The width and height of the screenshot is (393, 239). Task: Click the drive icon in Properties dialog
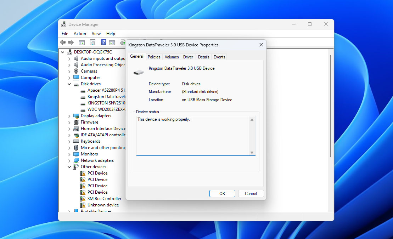(138, 72)
